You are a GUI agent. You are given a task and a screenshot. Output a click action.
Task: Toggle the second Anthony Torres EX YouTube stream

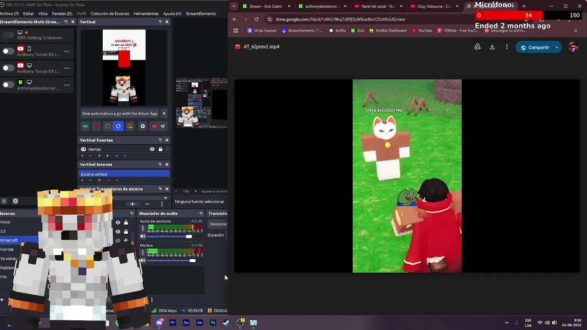pos(8,68)
